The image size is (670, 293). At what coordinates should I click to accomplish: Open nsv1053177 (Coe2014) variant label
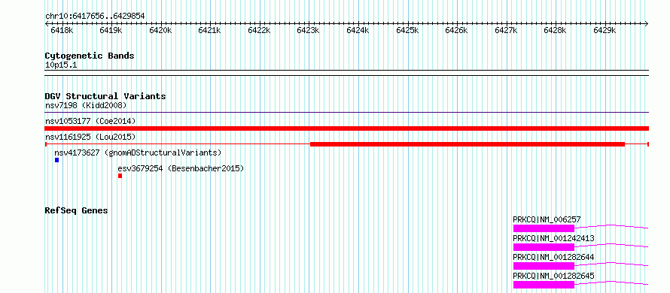pyautogui.click(x=90, y=121)
